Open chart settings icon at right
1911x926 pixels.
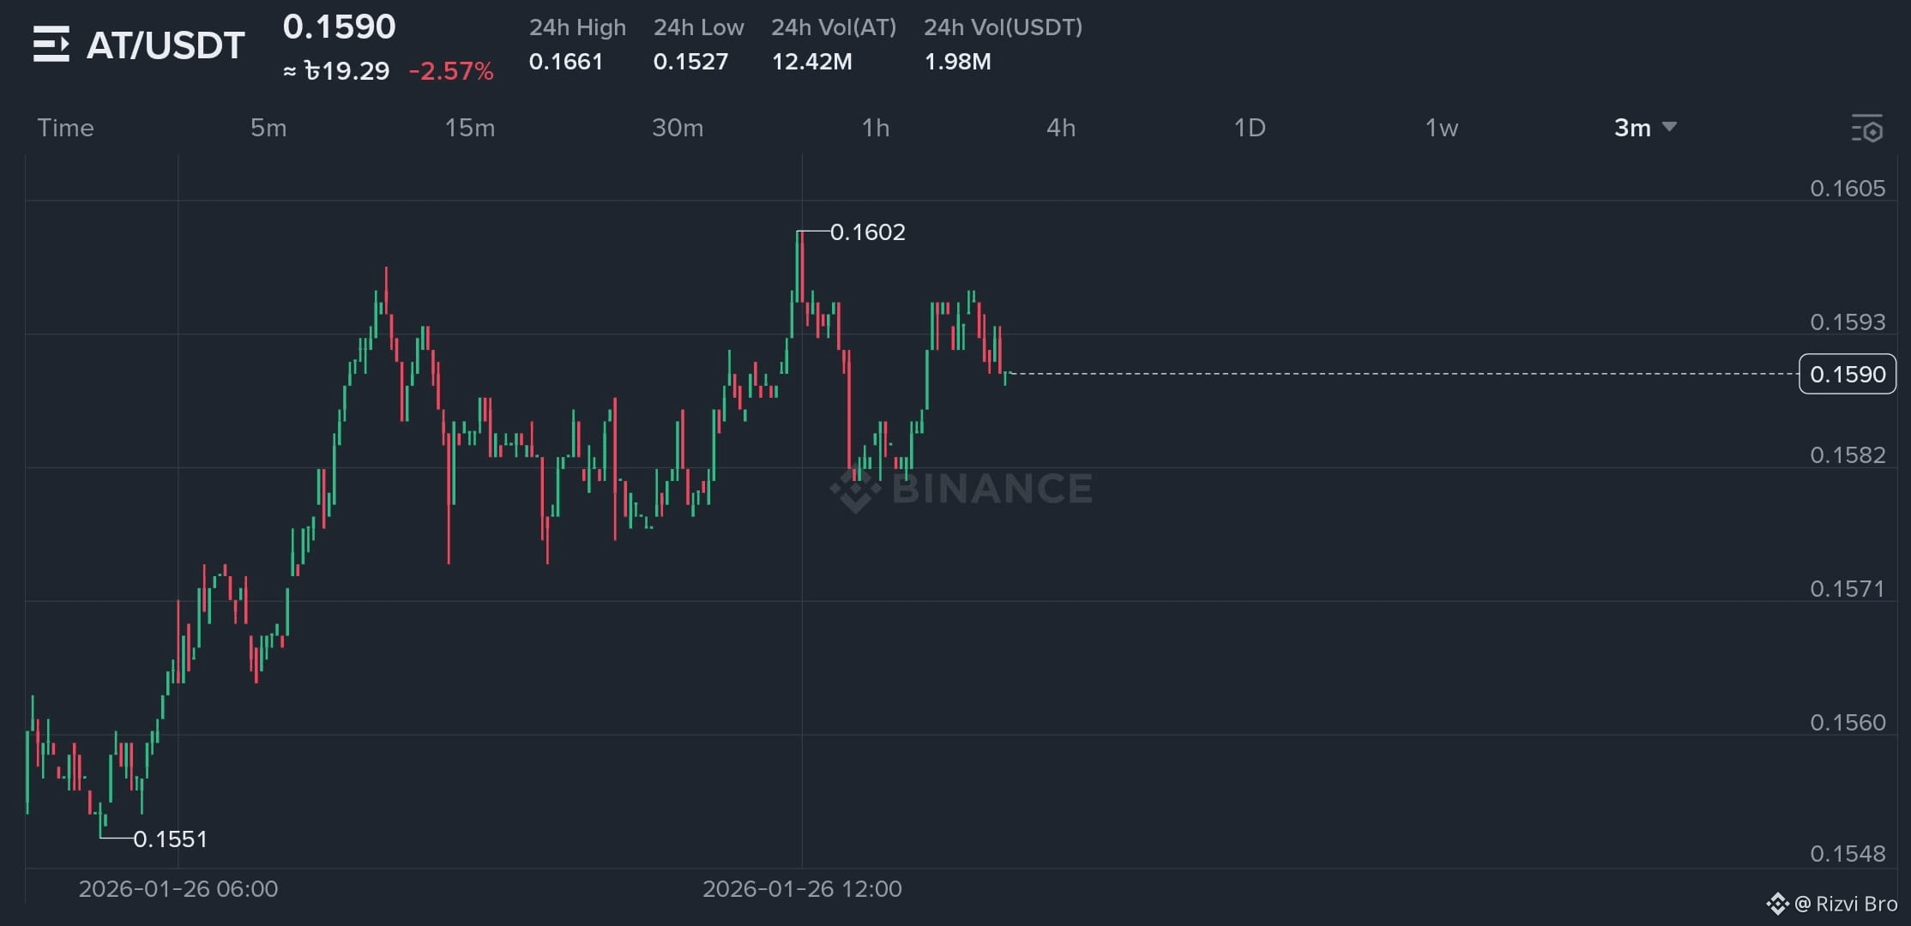click(x=1866, y=129)
